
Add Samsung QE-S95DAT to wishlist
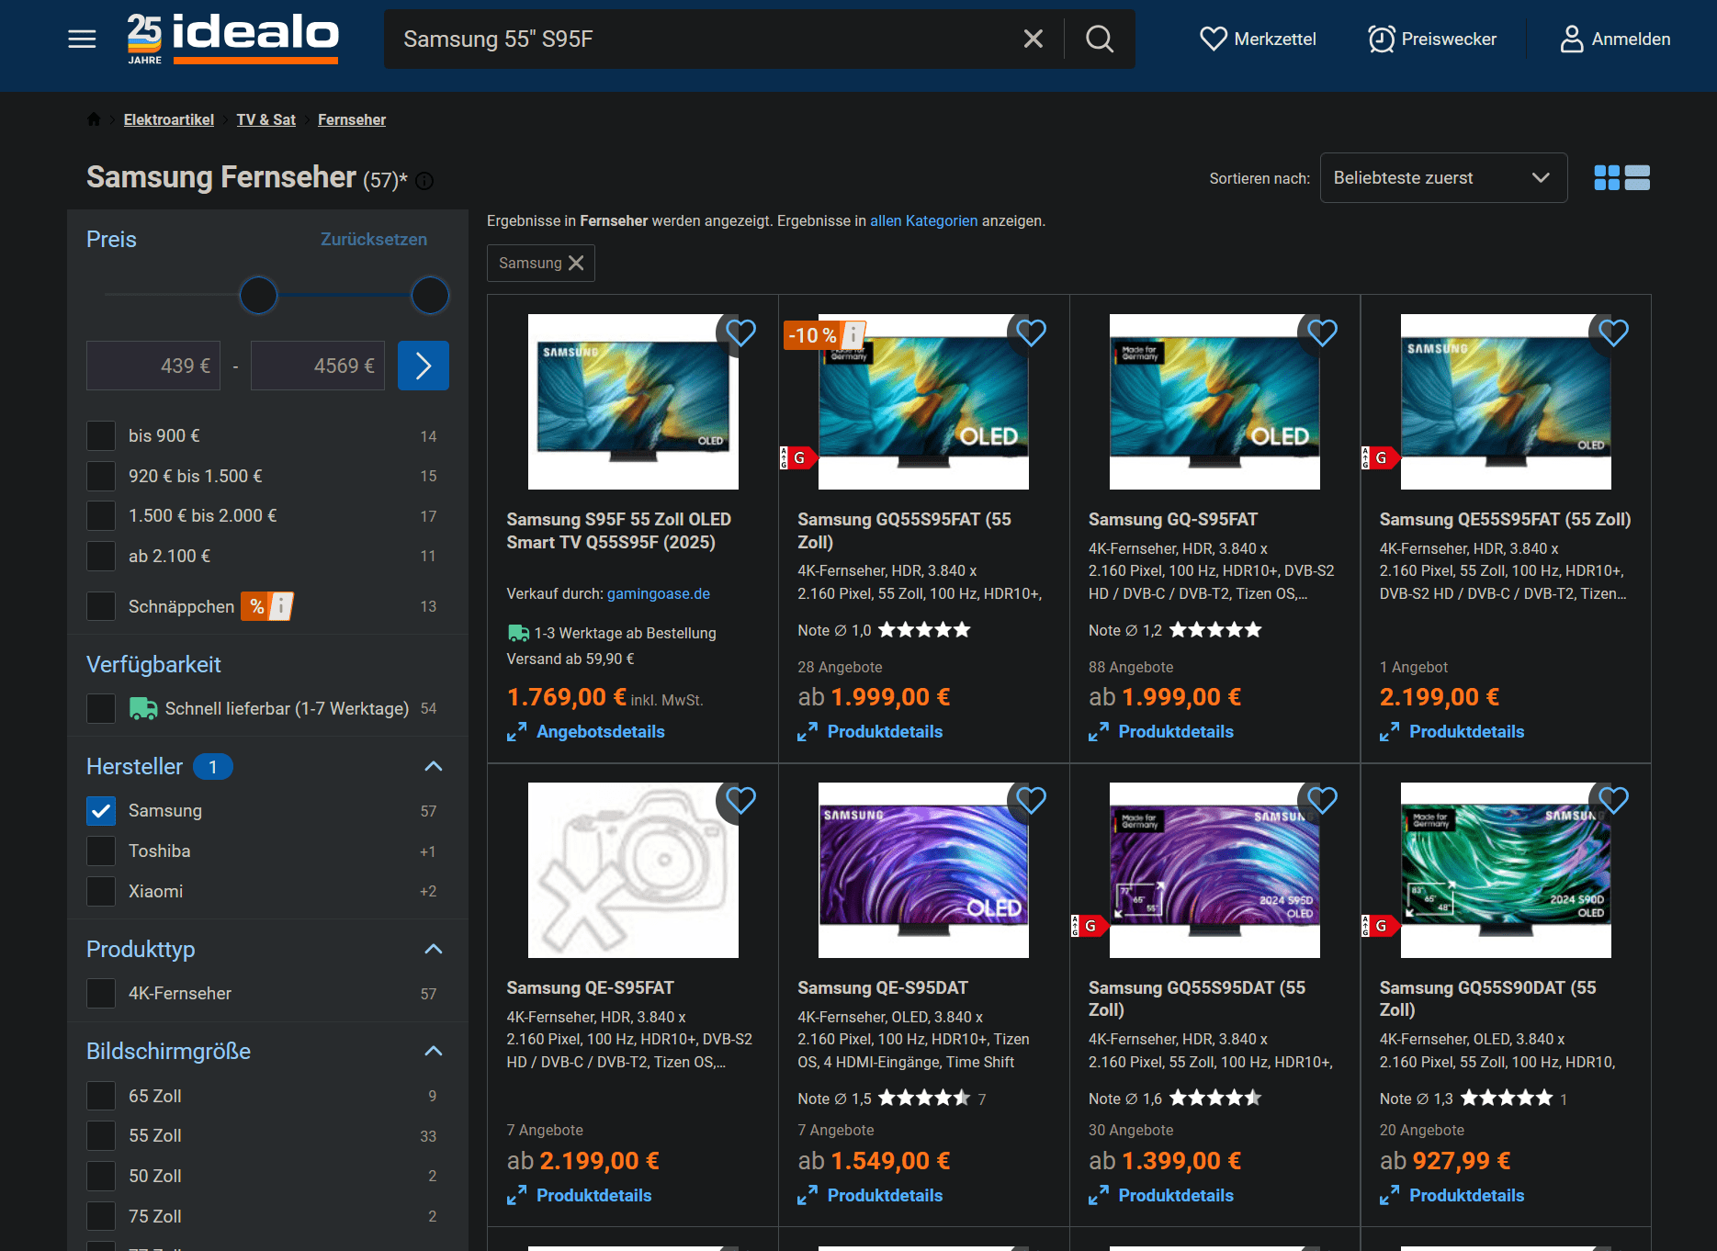tap(1031, 801)
